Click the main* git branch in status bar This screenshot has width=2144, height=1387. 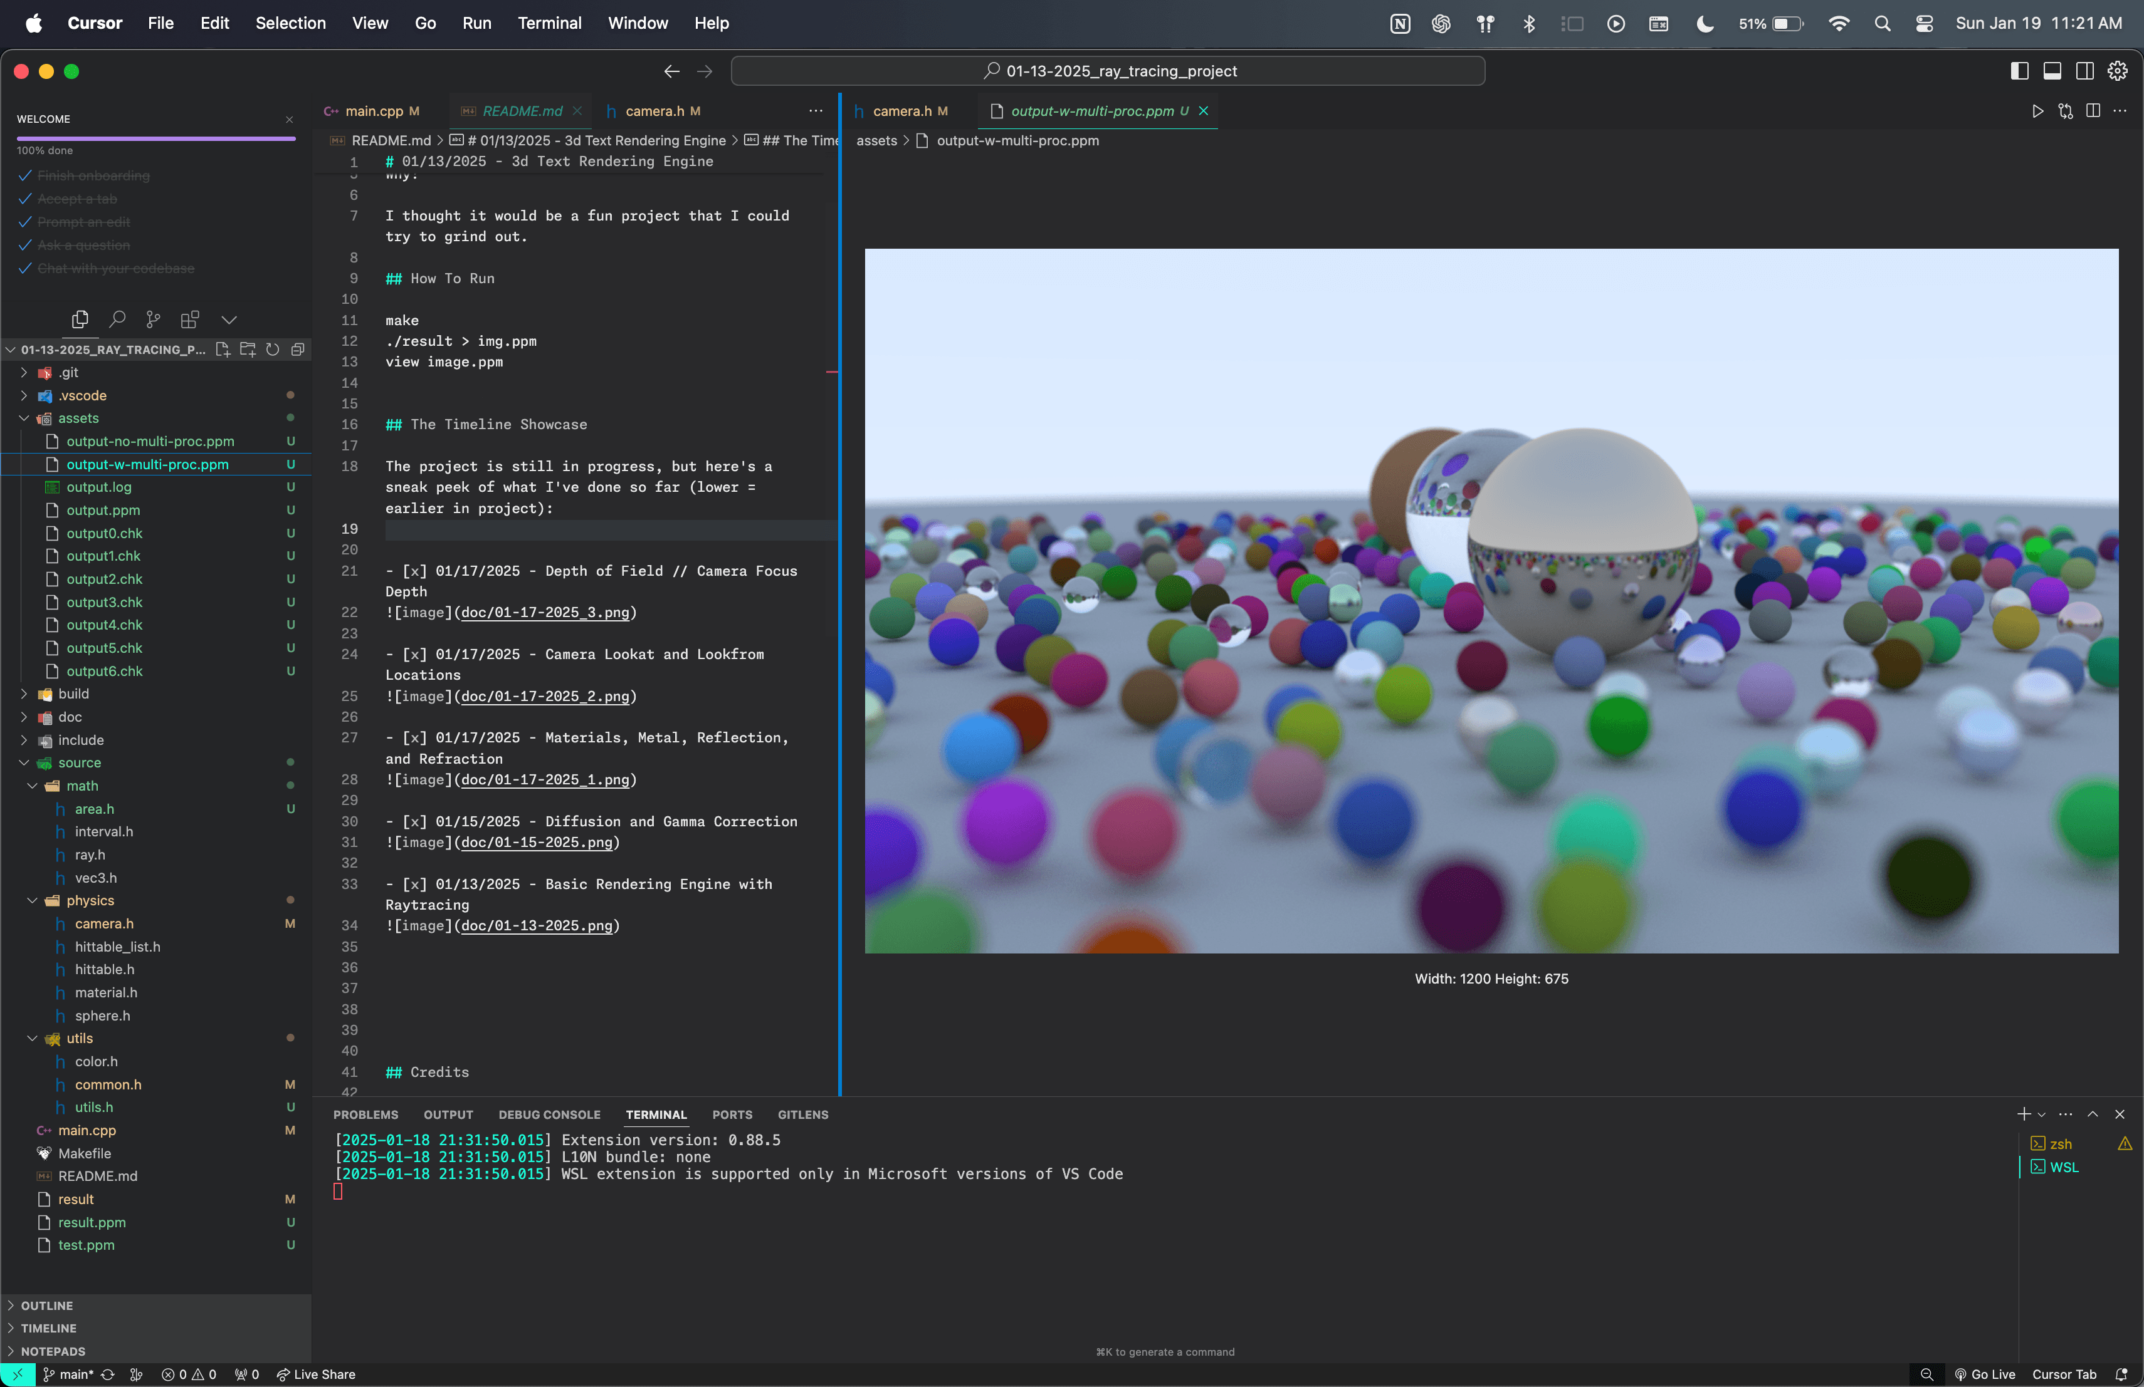[x=68, y=1374]
